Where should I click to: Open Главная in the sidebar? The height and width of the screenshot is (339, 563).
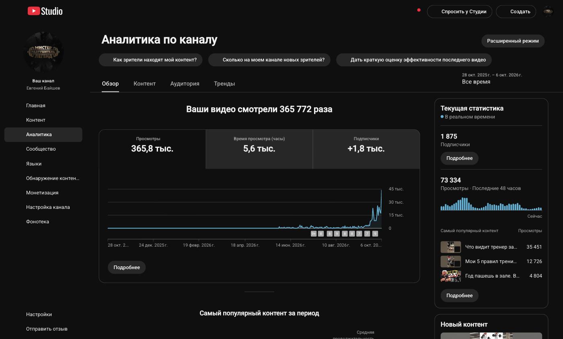[x=43, y=106]
